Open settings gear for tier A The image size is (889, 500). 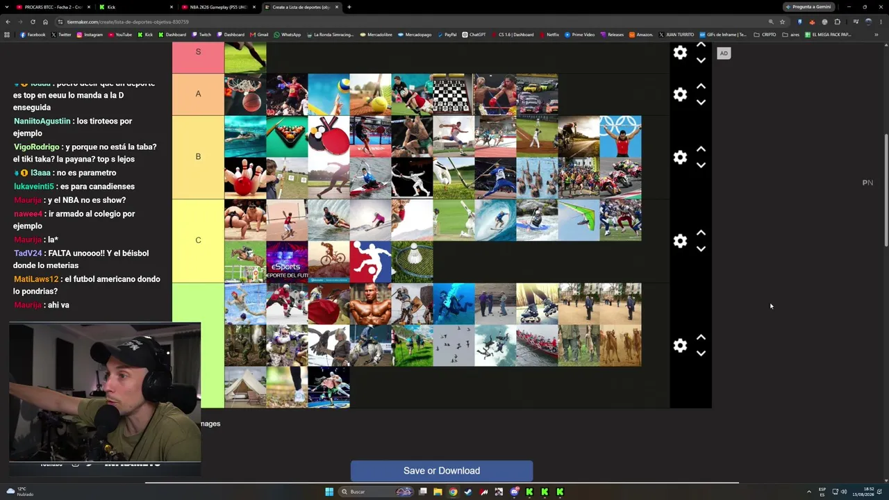click(680, 94)
